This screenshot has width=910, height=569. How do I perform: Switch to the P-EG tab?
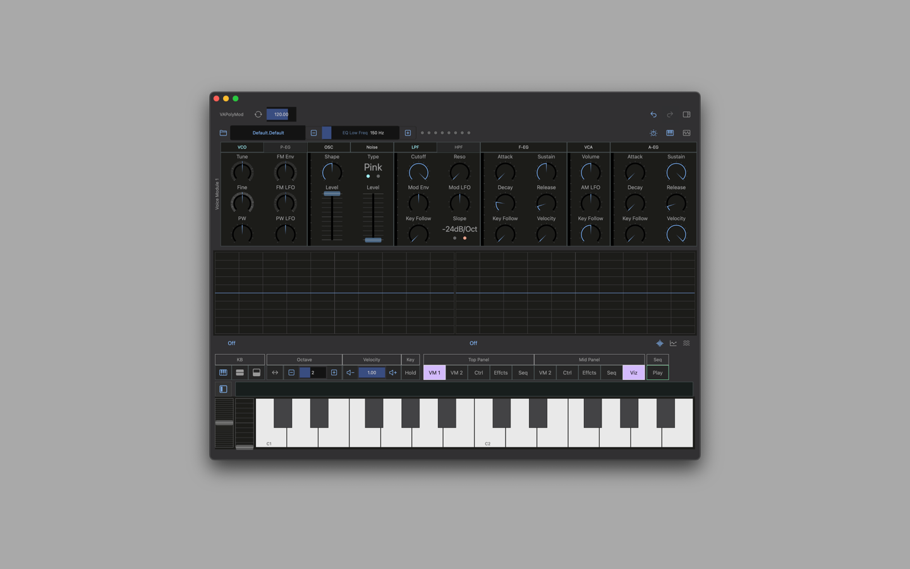click(x=285, y=147)
